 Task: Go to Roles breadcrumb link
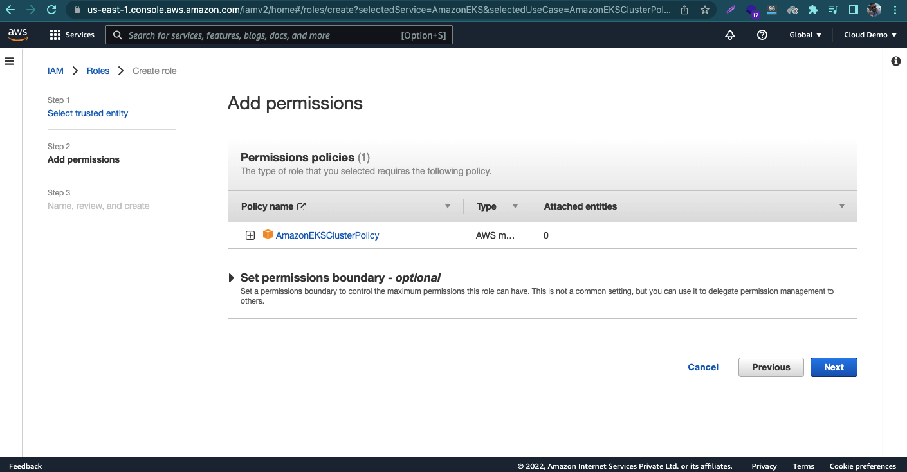click(98, 71)
